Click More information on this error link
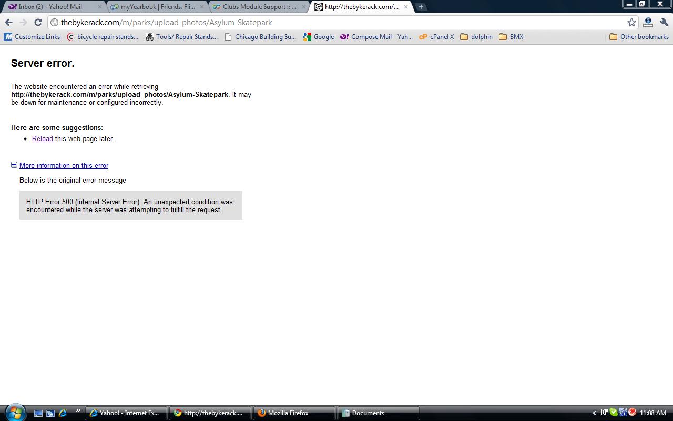The width and height of the screenshot is (673, 421). click(x=64, y=165)
